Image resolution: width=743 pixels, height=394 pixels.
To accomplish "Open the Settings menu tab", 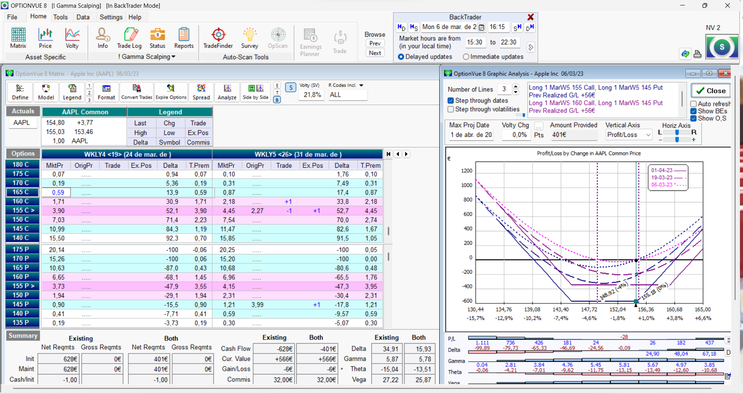I will [111, 17].
